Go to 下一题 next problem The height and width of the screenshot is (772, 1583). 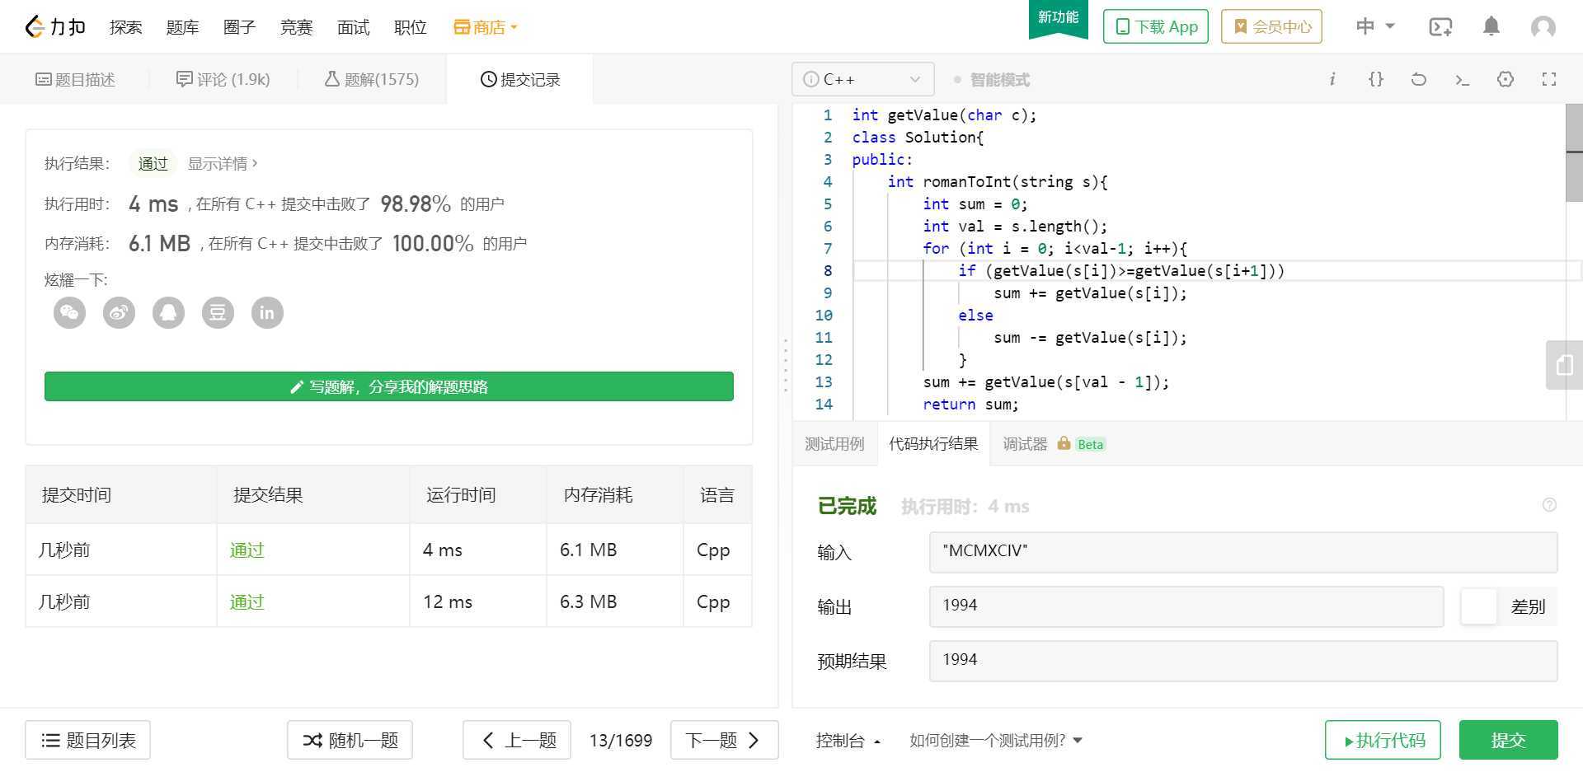click(x=724, y=740)
